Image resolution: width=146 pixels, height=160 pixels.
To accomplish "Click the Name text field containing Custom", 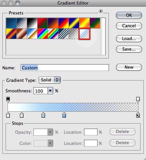I will click(65, 68).
